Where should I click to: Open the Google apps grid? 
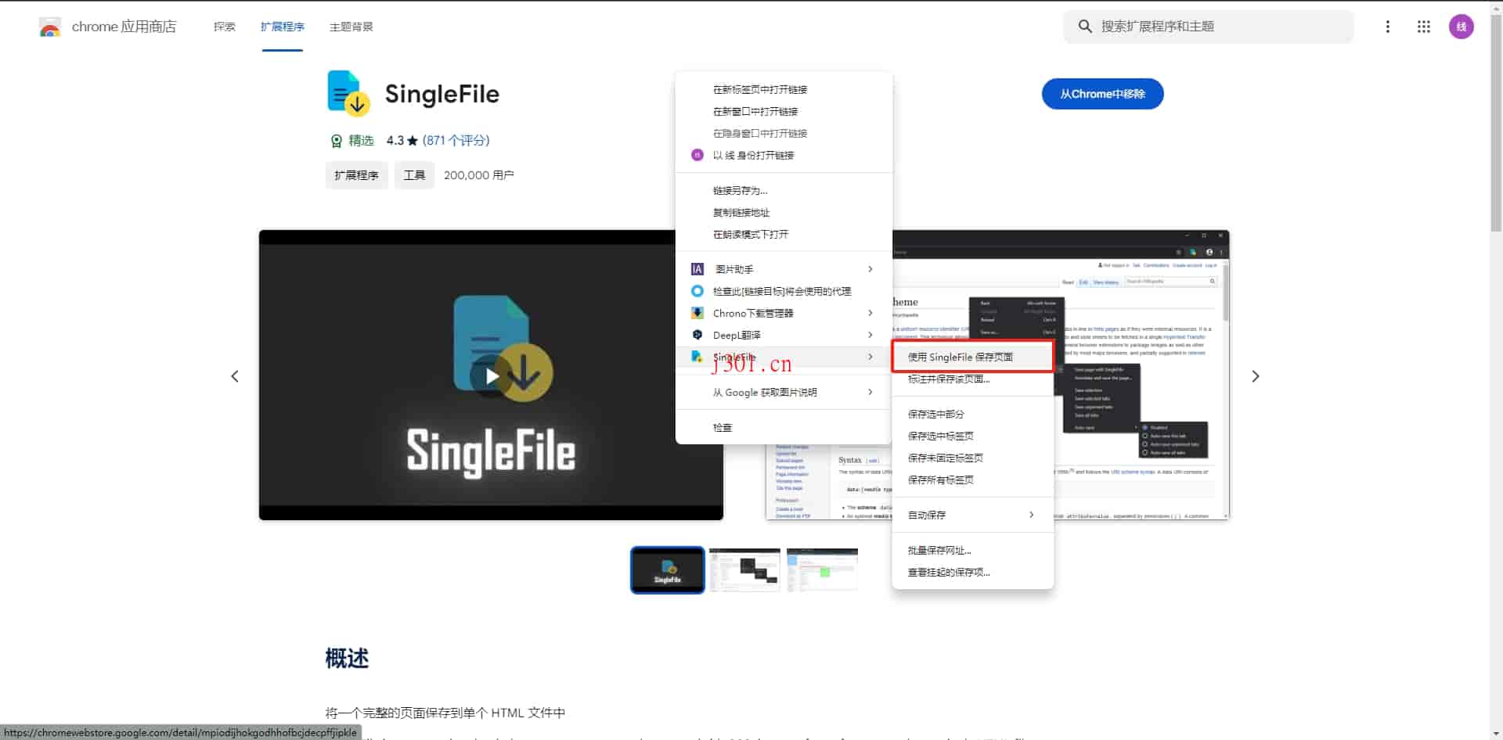1423,27
